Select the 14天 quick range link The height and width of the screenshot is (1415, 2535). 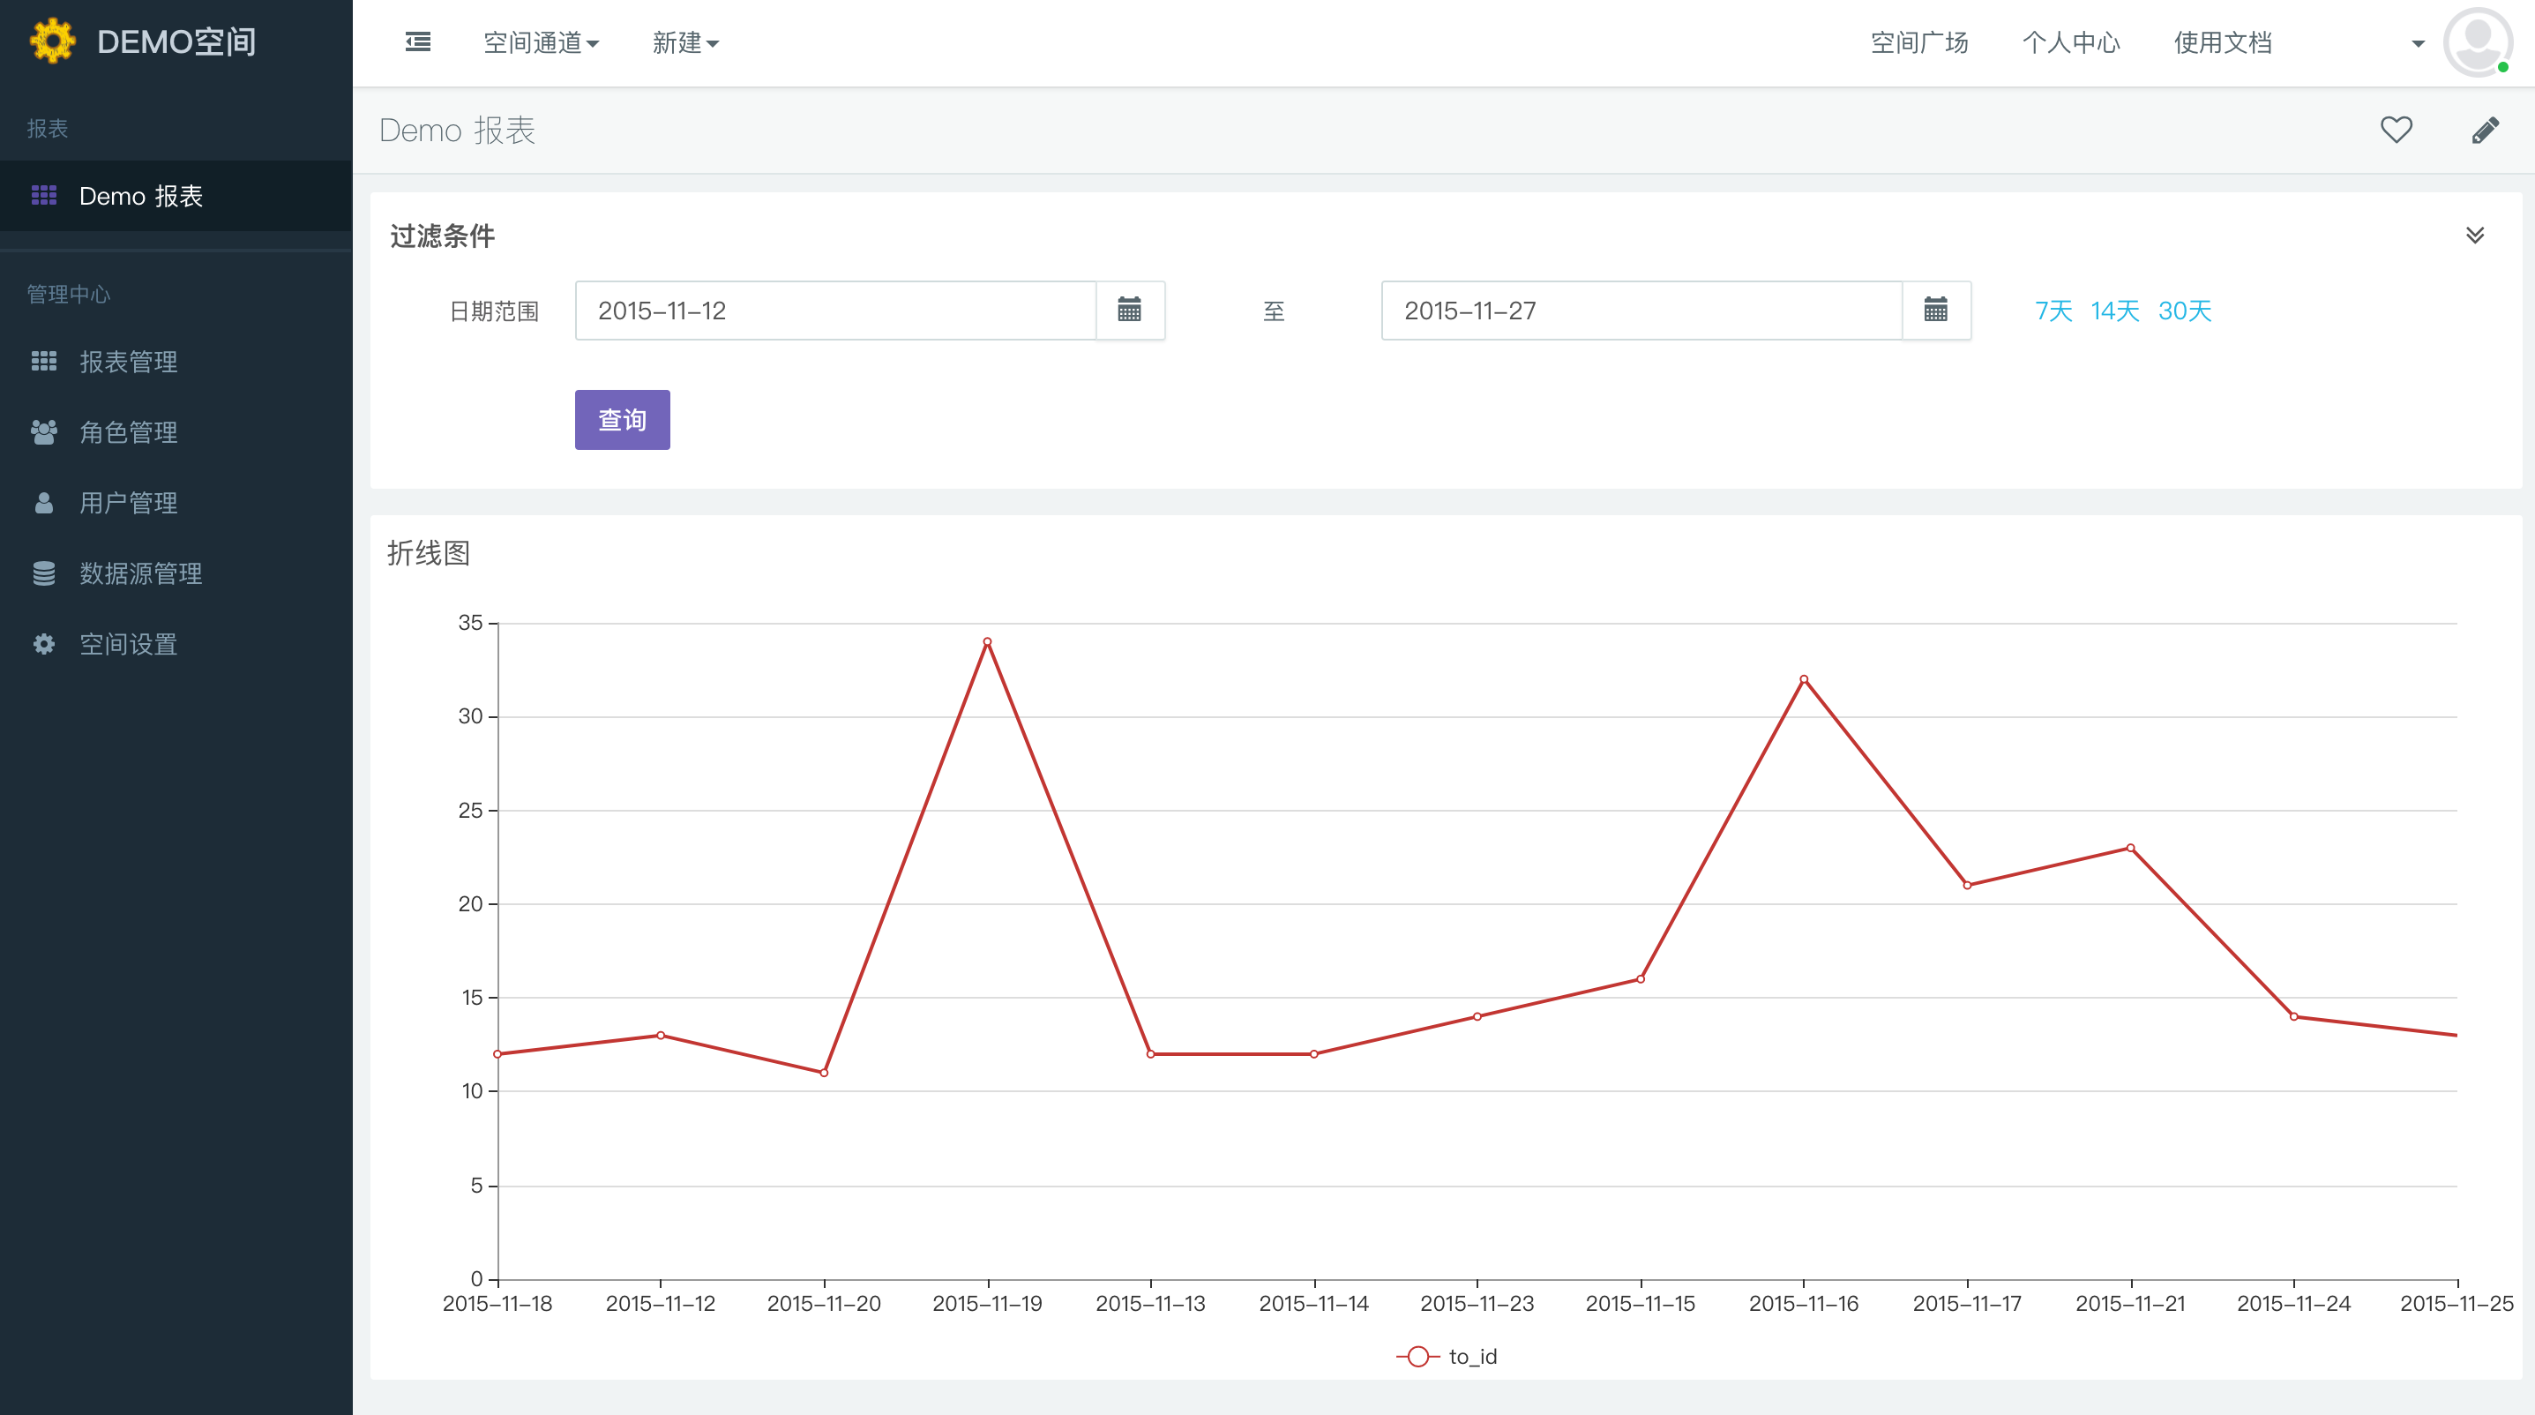pos(2115,311)
